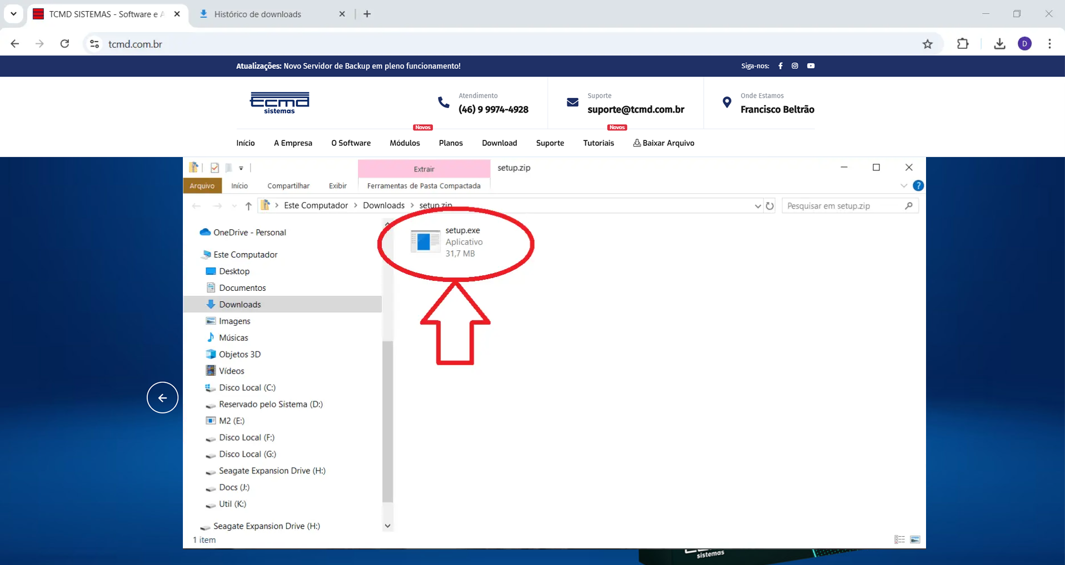Switch to large icons view in explorer

coord(915,539)
